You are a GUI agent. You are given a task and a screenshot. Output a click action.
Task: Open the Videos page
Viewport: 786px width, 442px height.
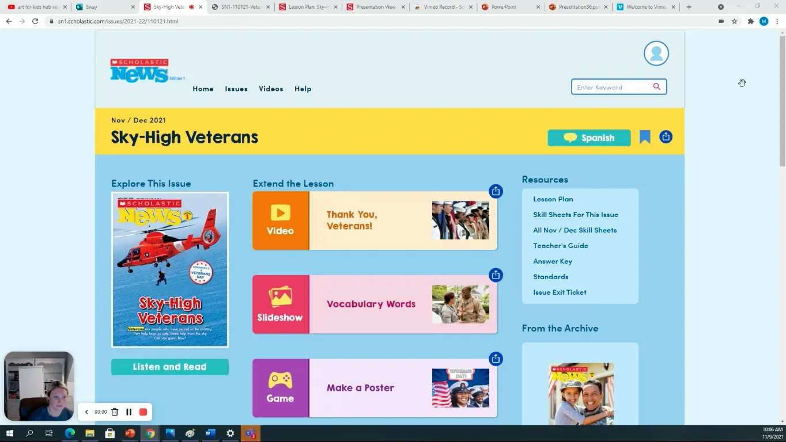271,89
